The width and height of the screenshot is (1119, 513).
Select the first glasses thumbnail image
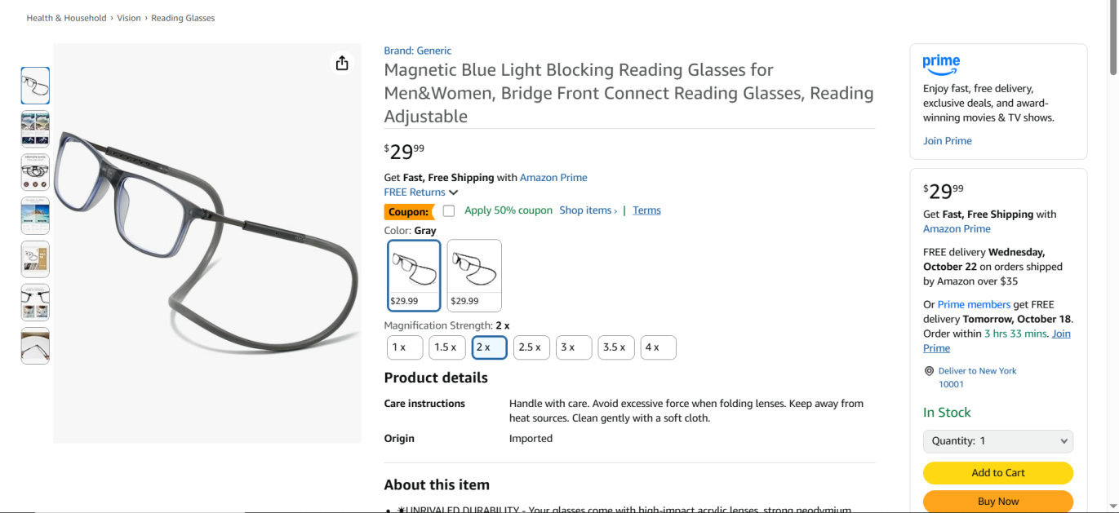(x=35, y=86)
